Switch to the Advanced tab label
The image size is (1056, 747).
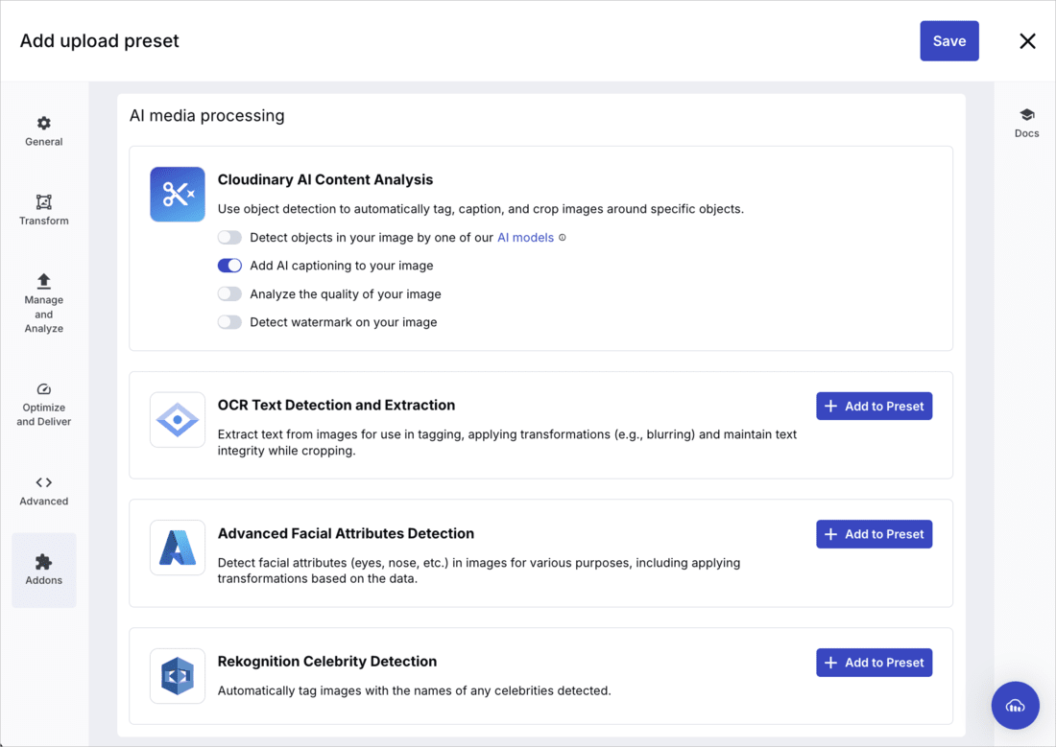(x=44, y=502)
